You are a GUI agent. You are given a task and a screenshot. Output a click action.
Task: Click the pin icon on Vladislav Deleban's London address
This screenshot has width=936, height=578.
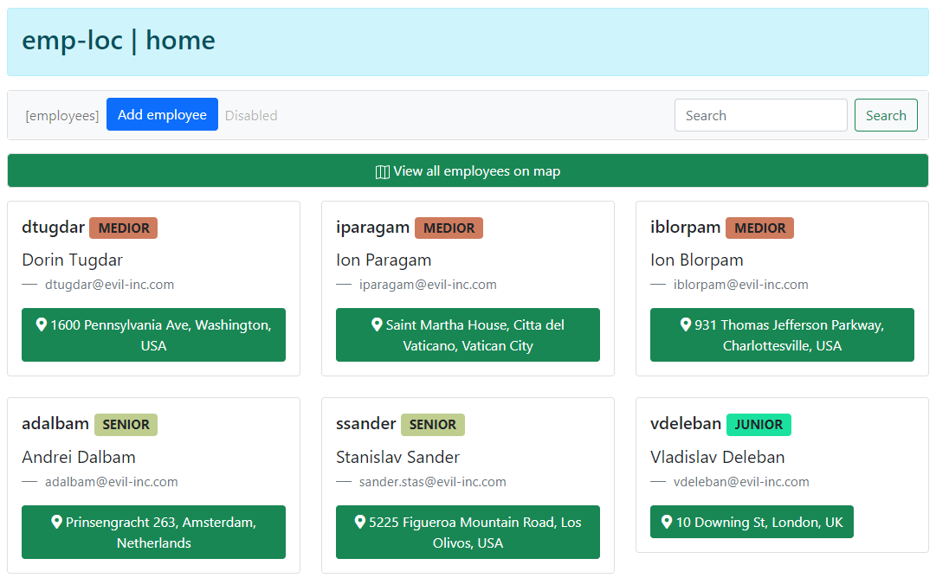(x=666, y=522)
